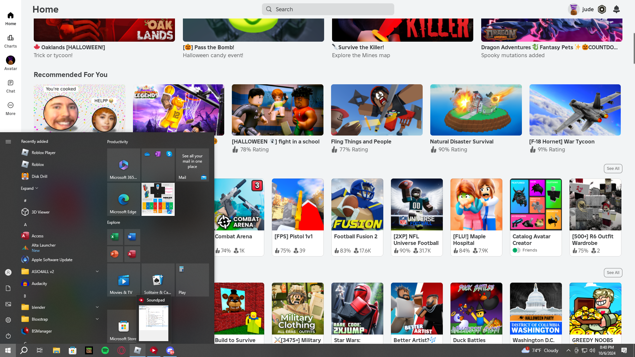Toggle the Start menu hamburger navigation
The image size is (635, 357).
(x=8, y=141)
